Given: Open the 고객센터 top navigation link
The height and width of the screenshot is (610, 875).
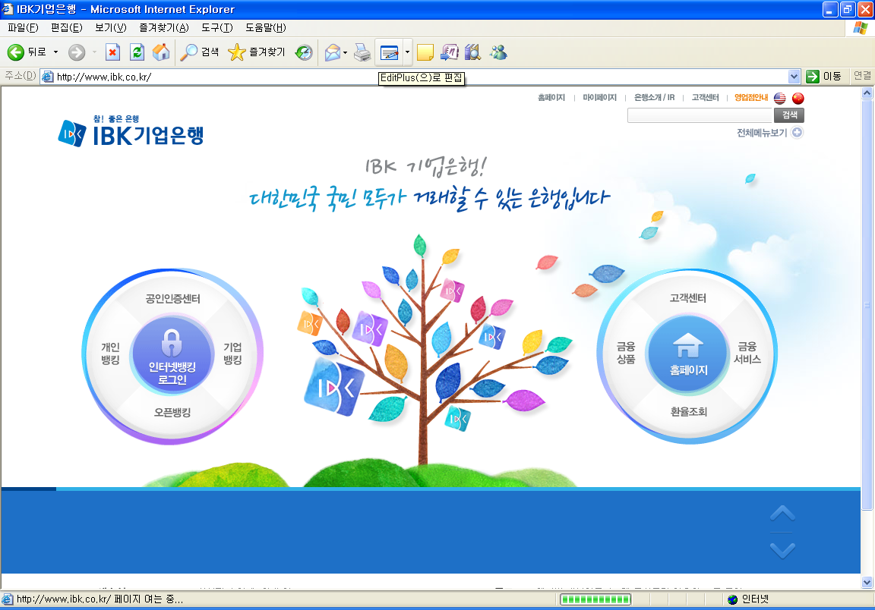Looking at the screenshot, I should click(705, 98).
